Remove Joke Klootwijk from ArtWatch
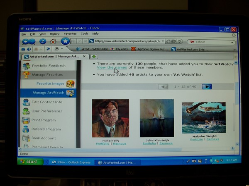The width and height of the screenshot is (249, 186). pos(166,143)
